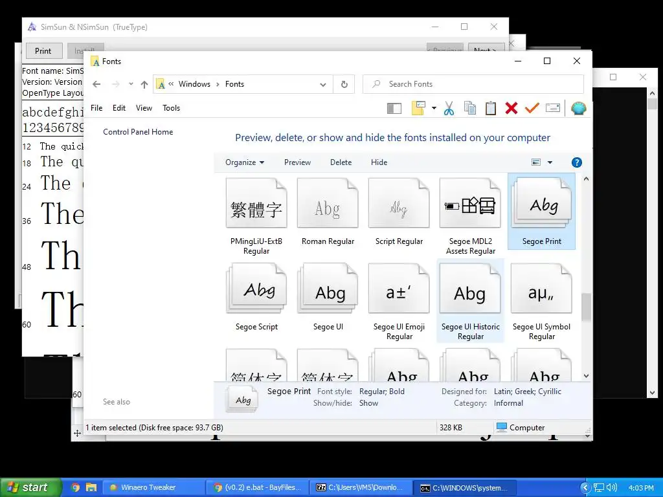Select the Segoe MDL2 Assets Regular font
Image resolution: width=663 pixels, height=497 pixels.
coord(470,216)
